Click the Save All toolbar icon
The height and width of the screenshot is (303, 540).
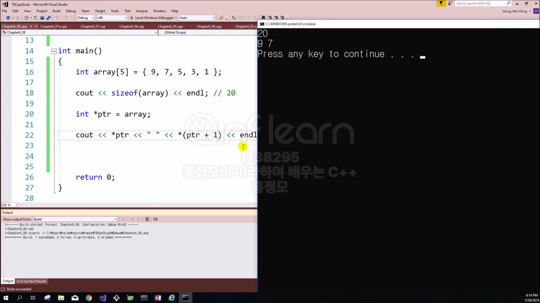pyautogui.click(x=48, y=18)
